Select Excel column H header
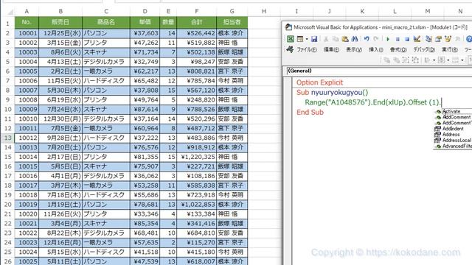Image resolution: width=472 pixels, height=265 pixels. coord(264,12)
